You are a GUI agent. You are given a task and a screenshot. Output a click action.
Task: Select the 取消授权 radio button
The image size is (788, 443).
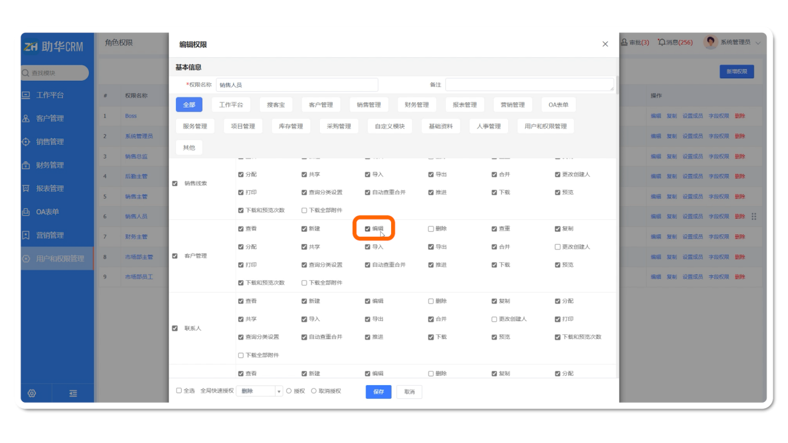pyautogui.click(x=313, y=391)
